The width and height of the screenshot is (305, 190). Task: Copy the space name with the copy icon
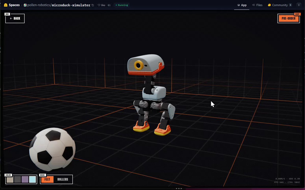click(x=93, y=5)
